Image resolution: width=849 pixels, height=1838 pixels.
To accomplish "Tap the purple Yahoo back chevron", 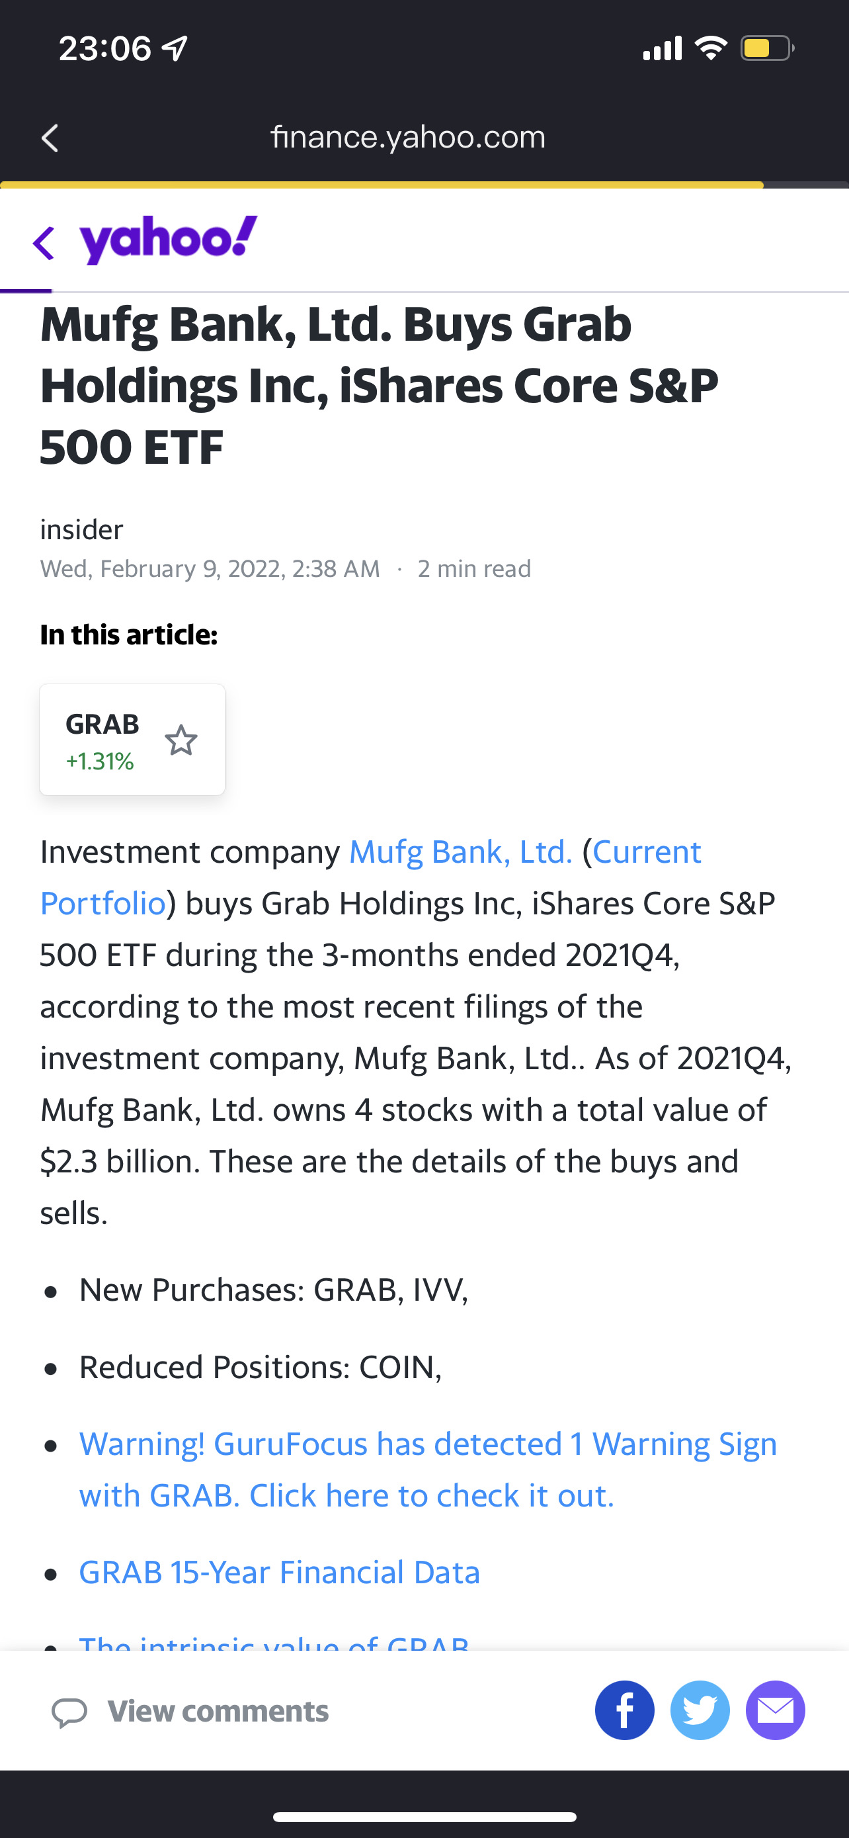I will [44, 243].
